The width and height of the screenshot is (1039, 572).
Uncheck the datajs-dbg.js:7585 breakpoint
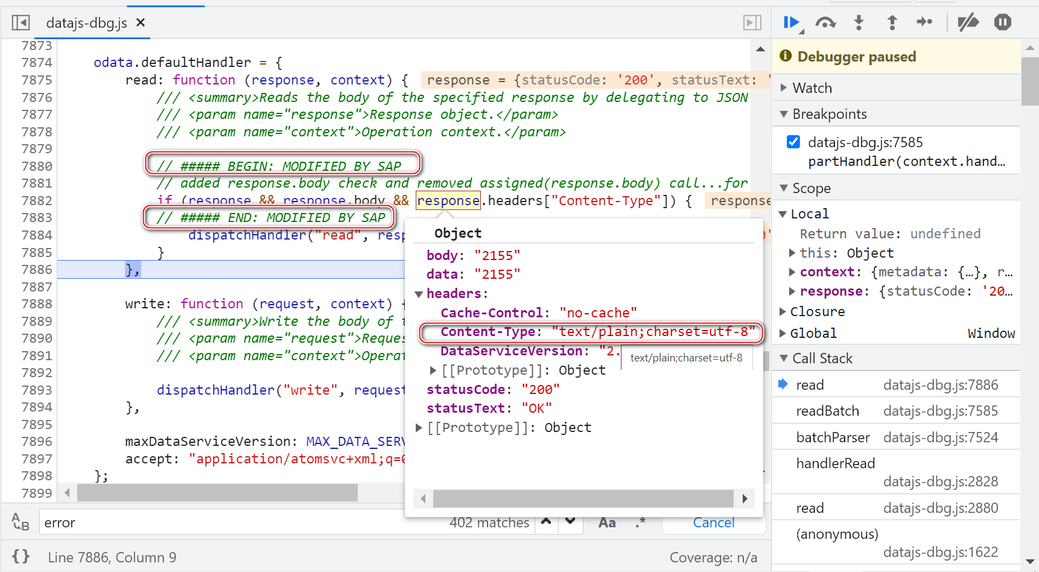pos(793,142)
